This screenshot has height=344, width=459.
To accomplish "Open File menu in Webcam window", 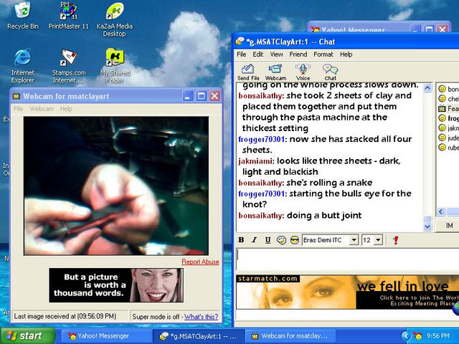I will 18,109.
